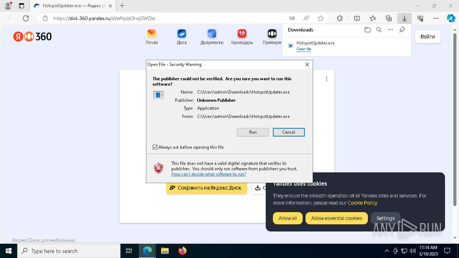Open the Extensions puzzle icon

(x=340, y=18)
